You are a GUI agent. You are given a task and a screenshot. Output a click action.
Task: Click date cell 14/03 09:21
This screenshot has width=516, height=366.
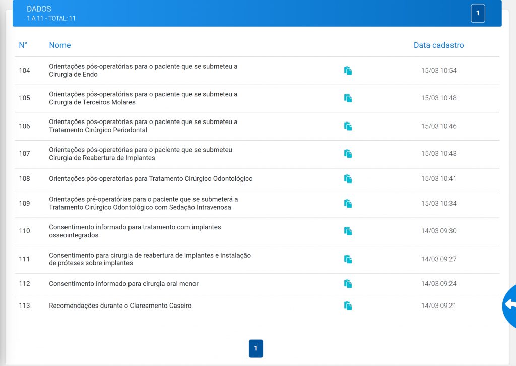pos(439,306)
